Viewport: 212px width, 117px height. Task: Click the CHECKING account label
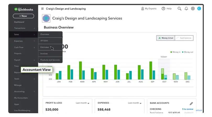click(x=155, y=109)
